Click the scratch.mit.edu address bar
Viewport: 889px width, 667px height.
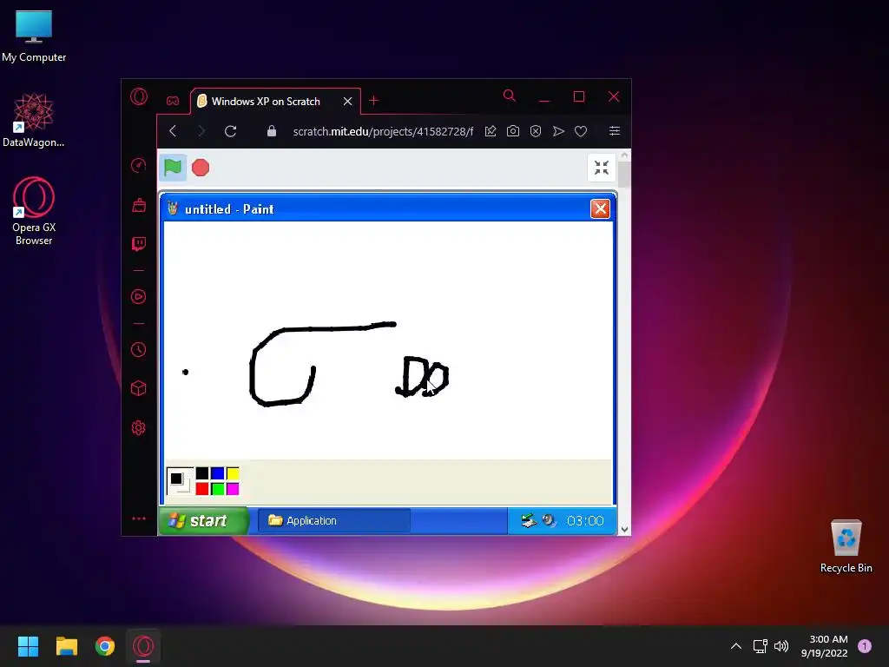[383, 132]
